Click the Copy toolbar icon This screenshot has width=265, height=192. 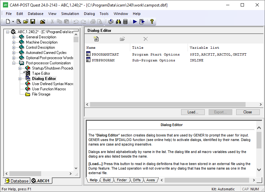coord(59,21)
